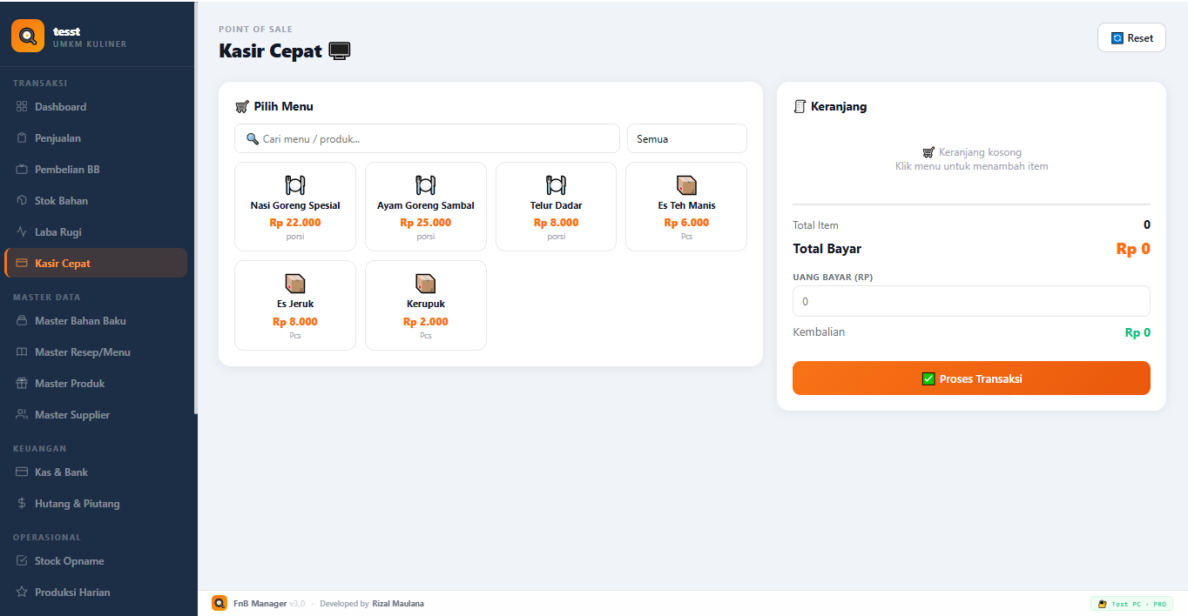Screen dimensions: 1188x616
Task: Click the Es Jeruk name label
Action: [295, 305]
